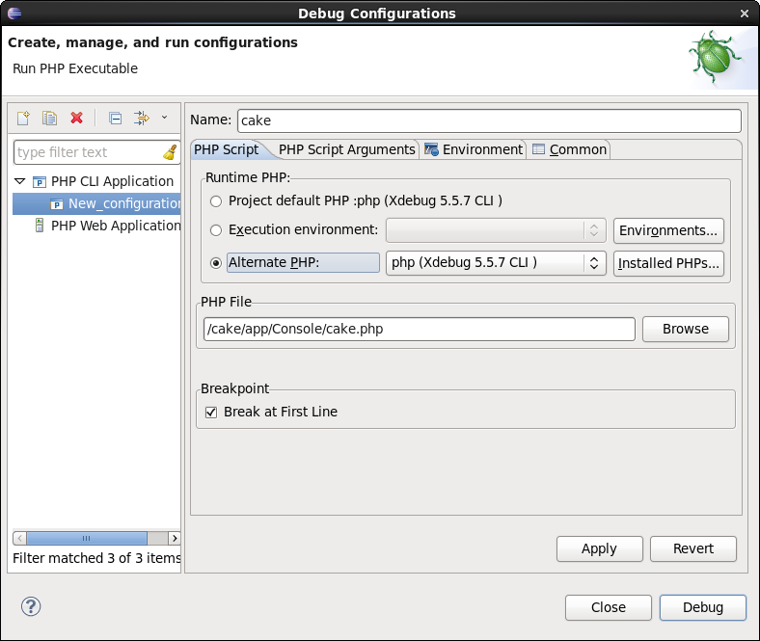Click Apply button
Image resolution: width=760 pixels, height=641 pixels.
click(x=600, y=548)
